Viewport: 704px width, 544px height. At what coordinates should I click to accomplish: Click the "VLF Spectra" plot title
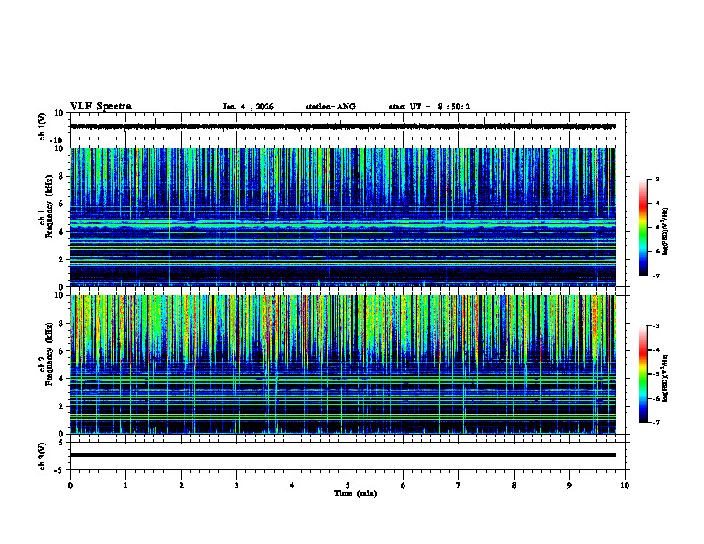click(100, 107)
